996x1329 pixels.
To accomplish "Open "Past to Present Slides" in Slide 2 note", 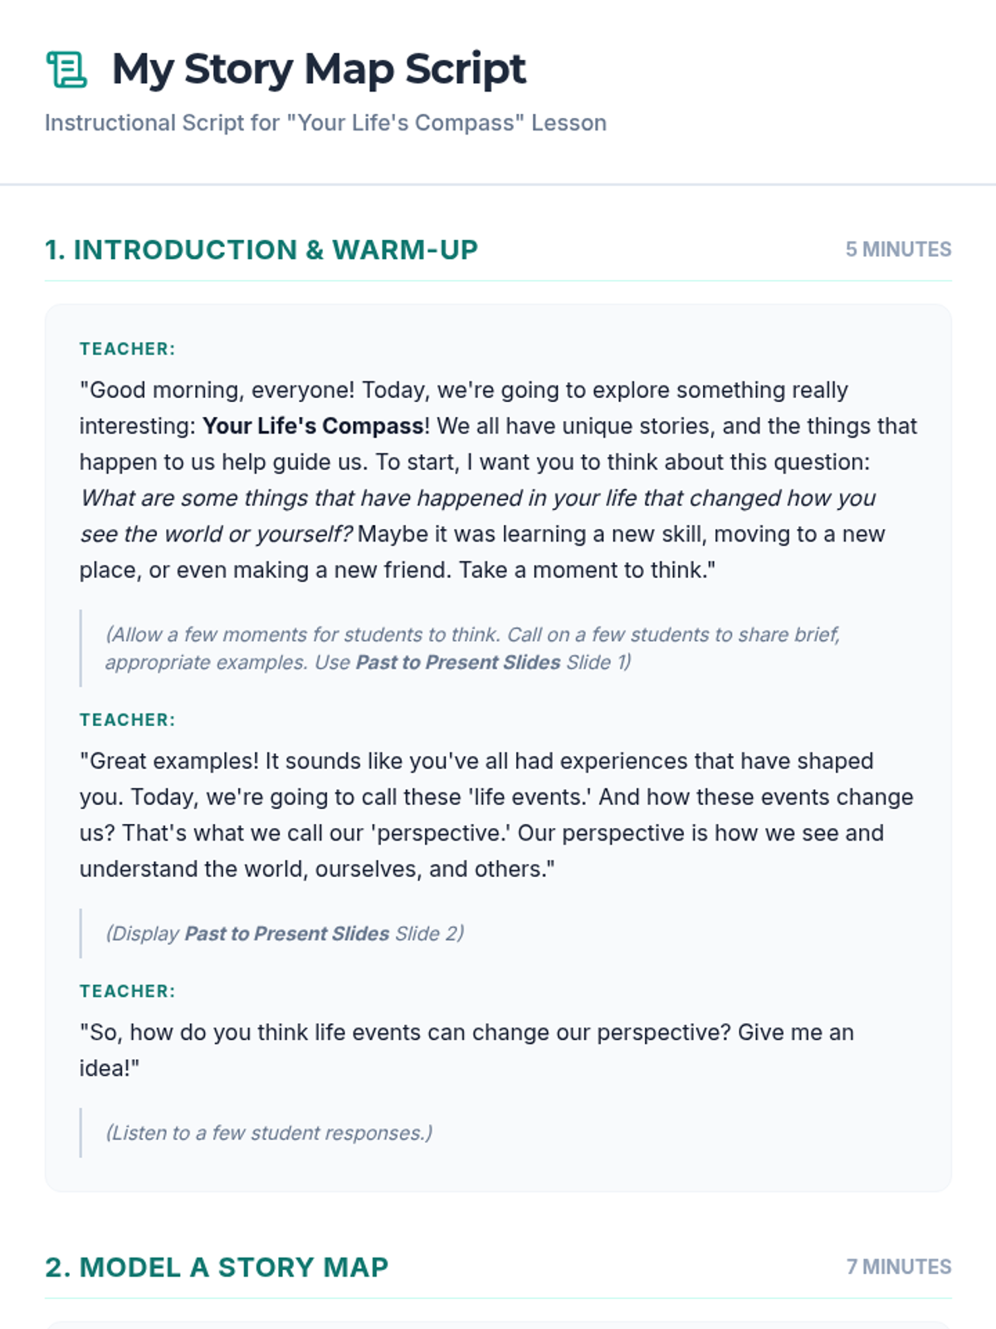I will click(286, 934).
